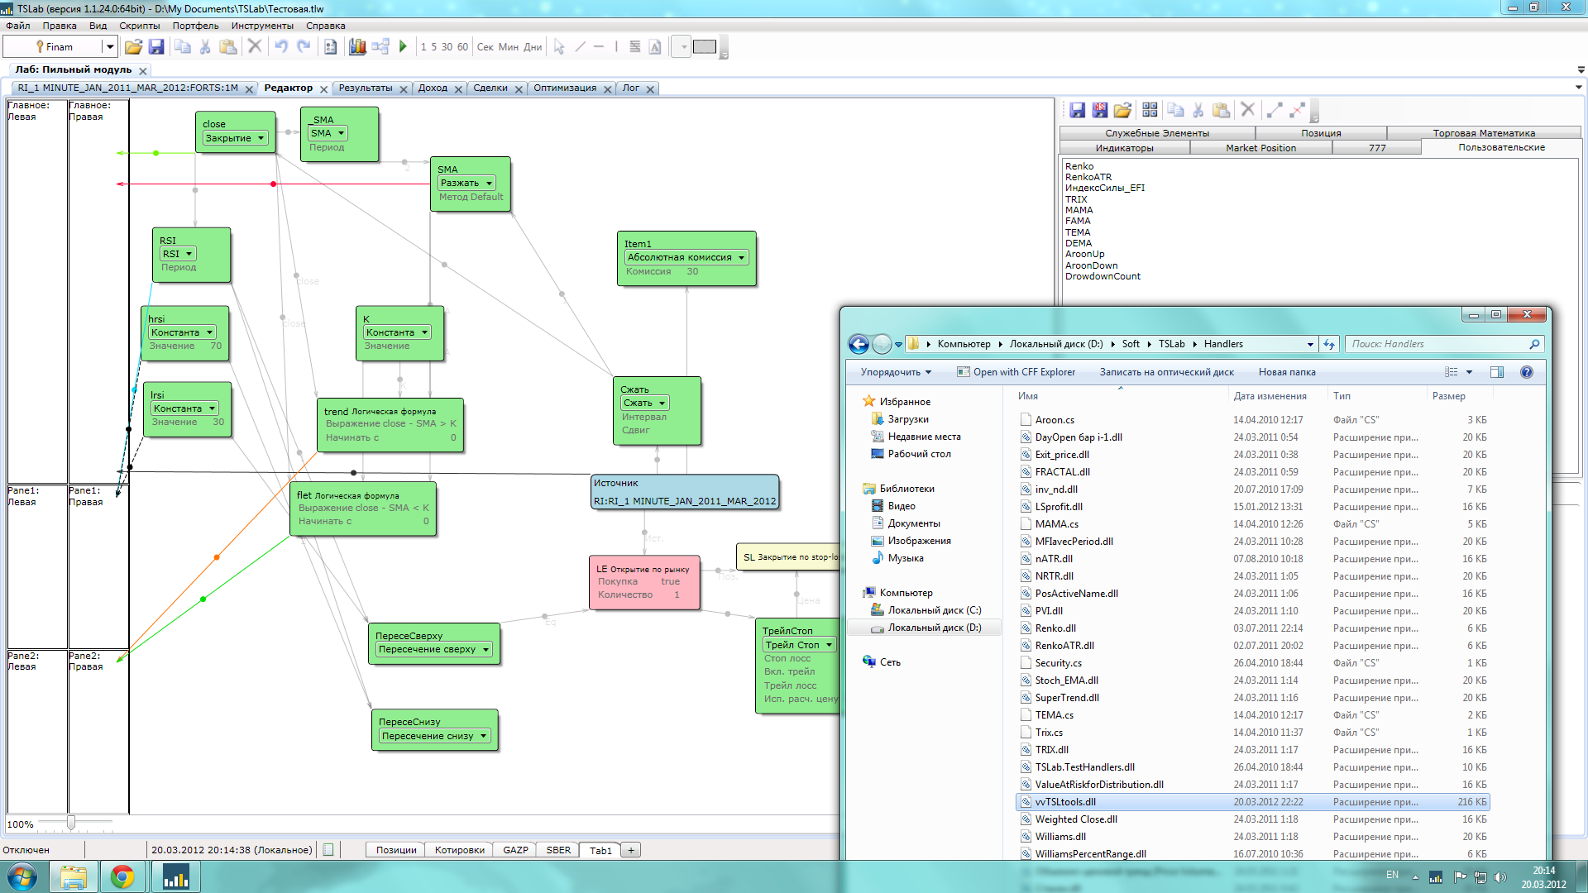Expand the 'Закрытие' dropdown in close block

pyautogui.click(x=261, y=138)
